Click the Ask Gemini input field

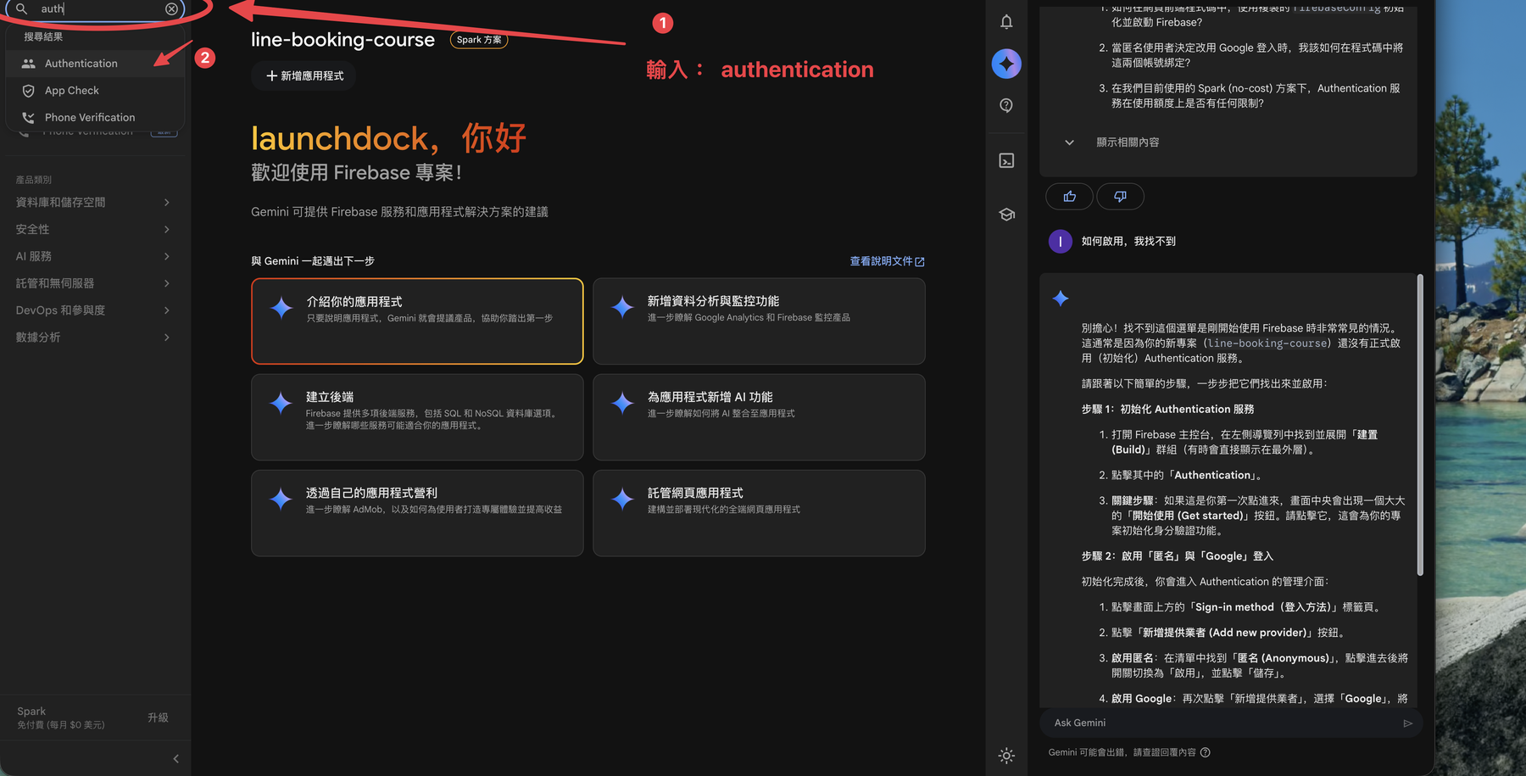pos(1221,723)
